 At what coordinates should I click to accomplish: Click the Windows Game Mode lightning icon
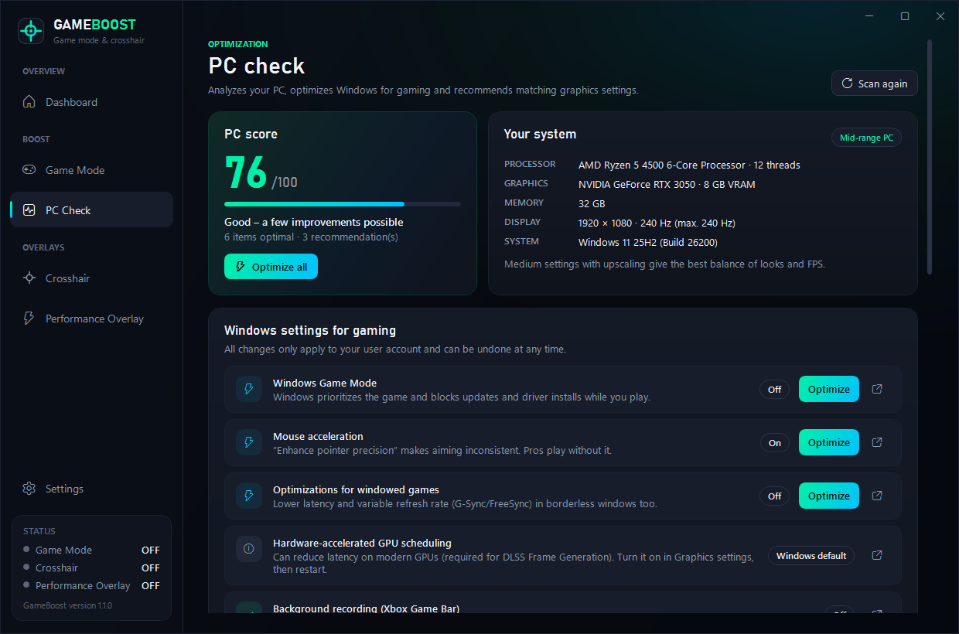coord(249,390)
